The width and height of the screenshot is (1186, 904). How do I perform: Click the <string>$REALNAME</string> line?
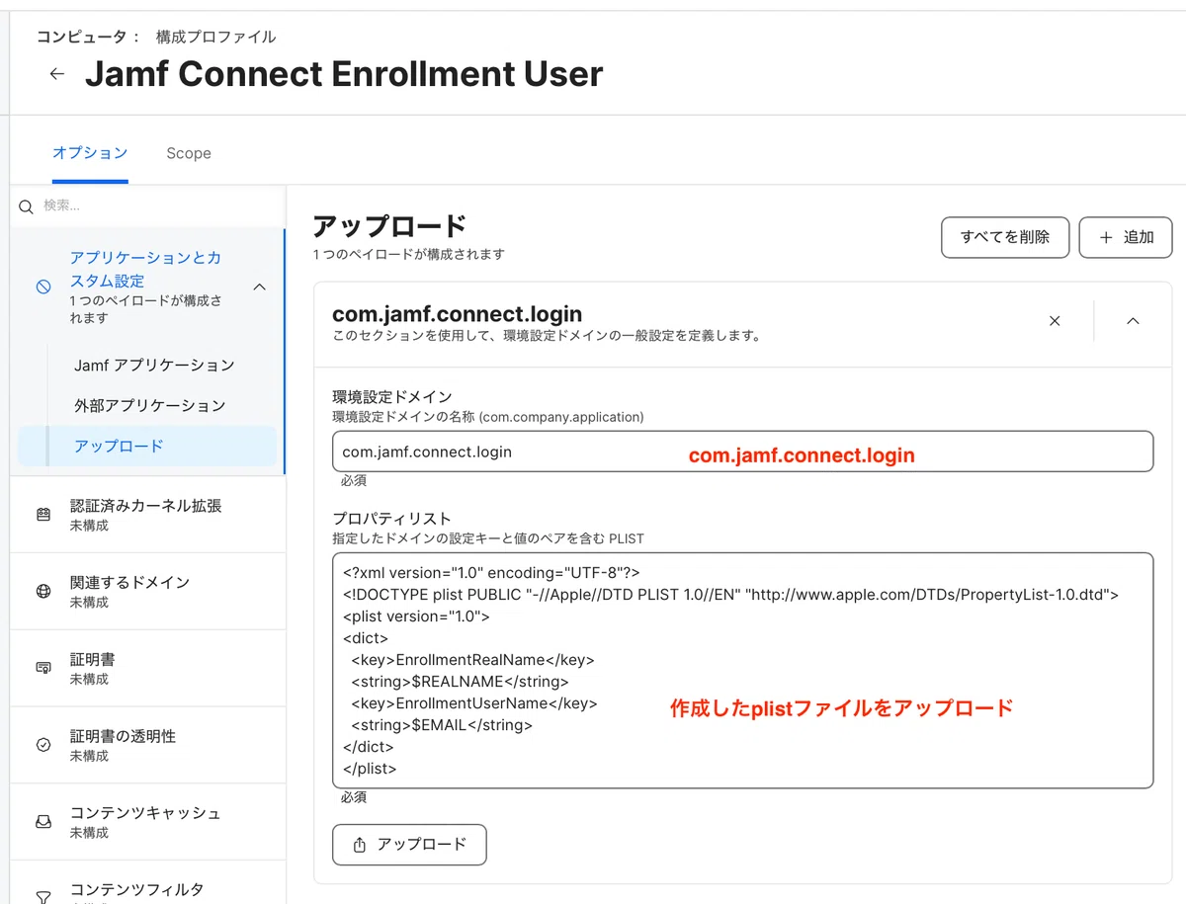click(x=460, y=682)
